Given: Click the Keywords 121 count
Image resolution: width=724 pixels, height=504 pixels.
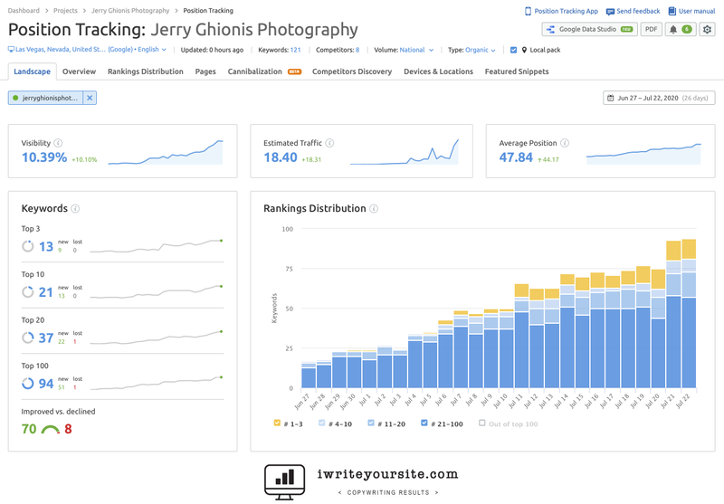Looking at the screenshot, I should (296, 50).
